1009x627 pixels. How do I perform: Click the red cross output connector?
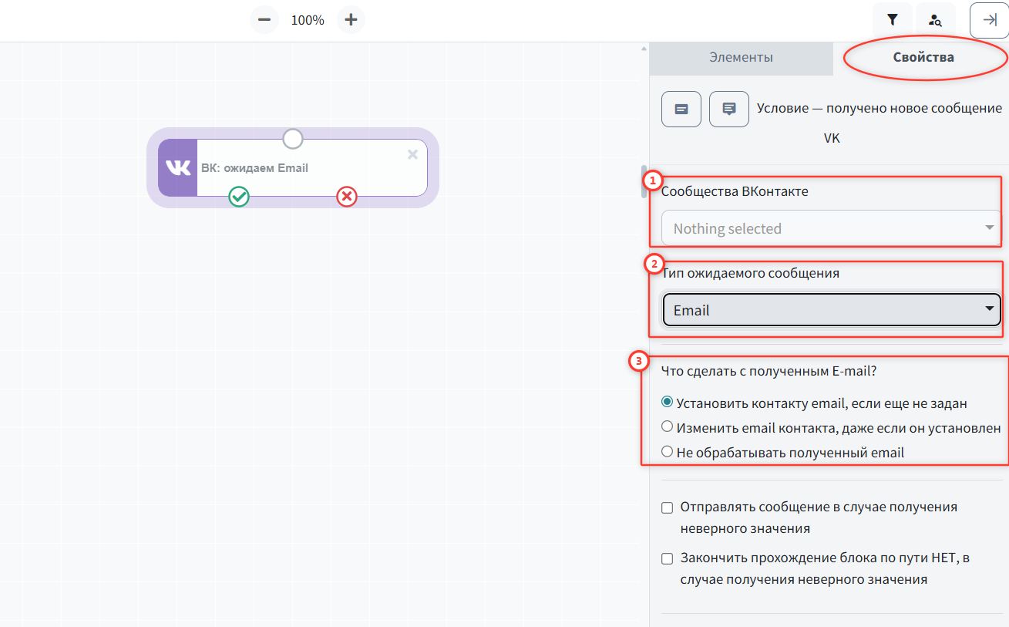347,197
